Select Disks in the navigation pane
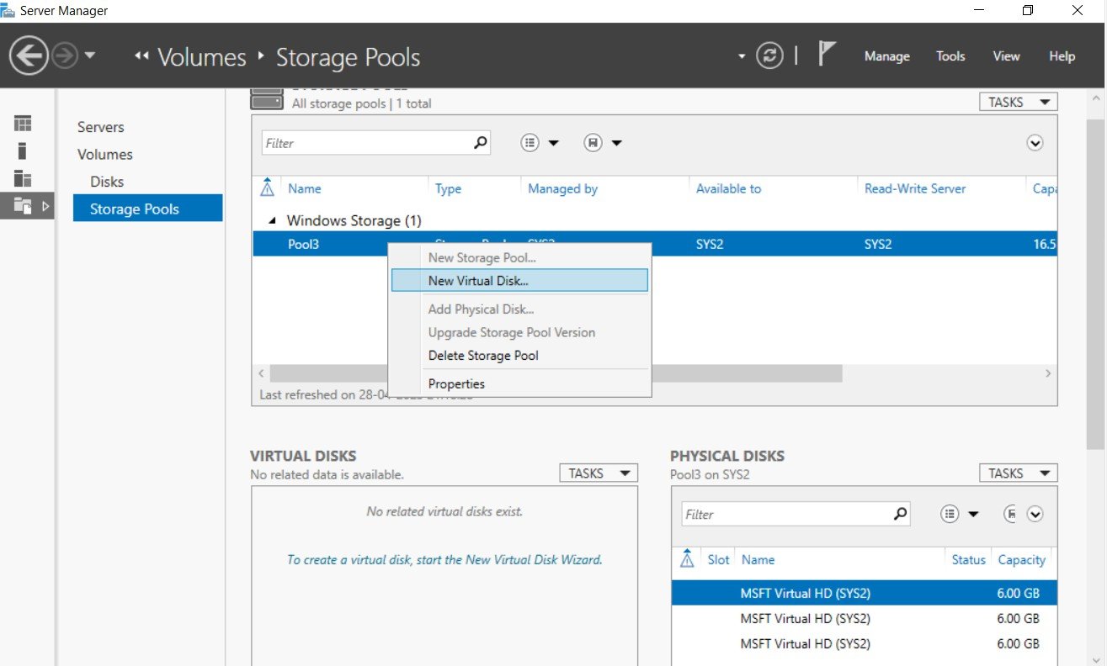 pos(107,181)
